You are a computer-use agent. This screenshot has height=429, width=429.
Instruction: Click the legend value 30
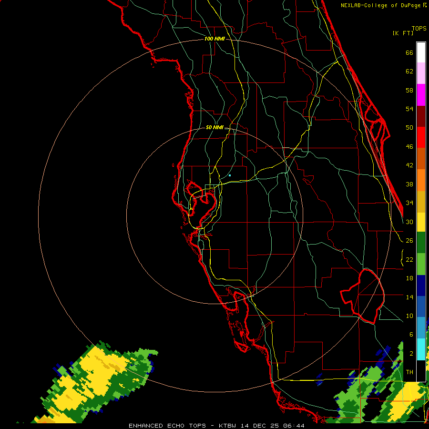pos(409,222)
